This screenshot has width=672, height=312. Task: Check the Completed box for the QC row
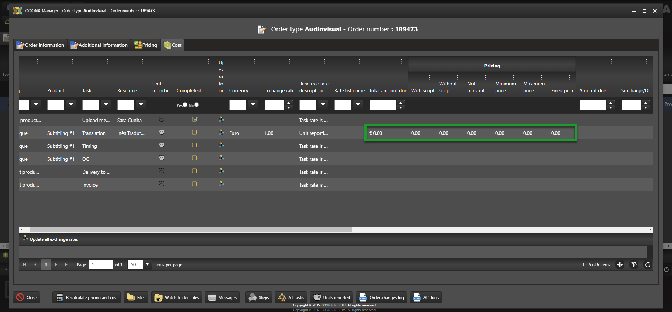195,158
